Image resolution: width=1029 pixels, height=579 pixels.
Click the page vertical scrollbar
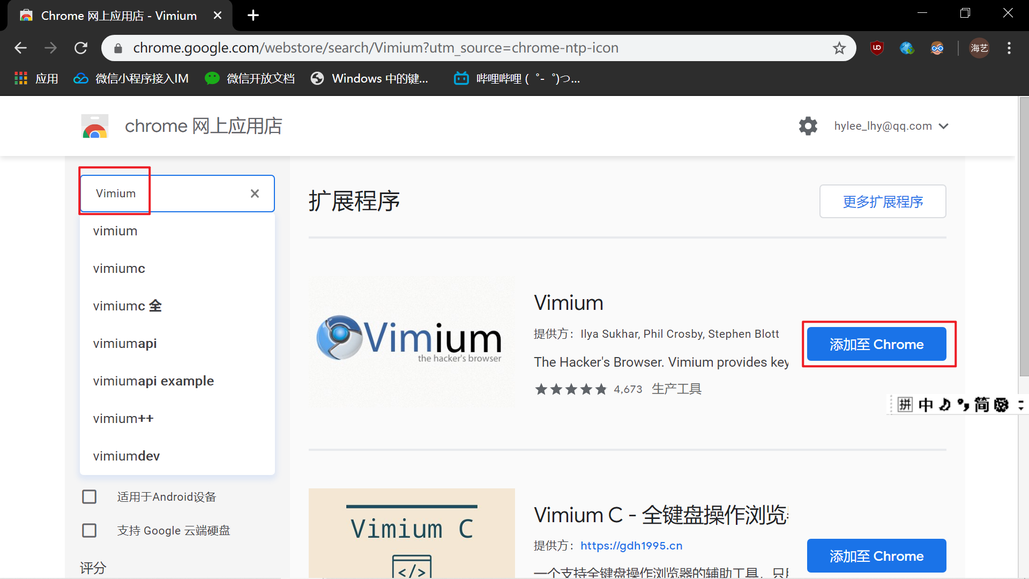click(1024, 237)
